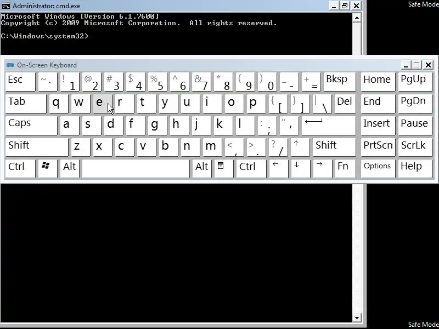
Task: Click the letter z key
Action: coord(80,147)
